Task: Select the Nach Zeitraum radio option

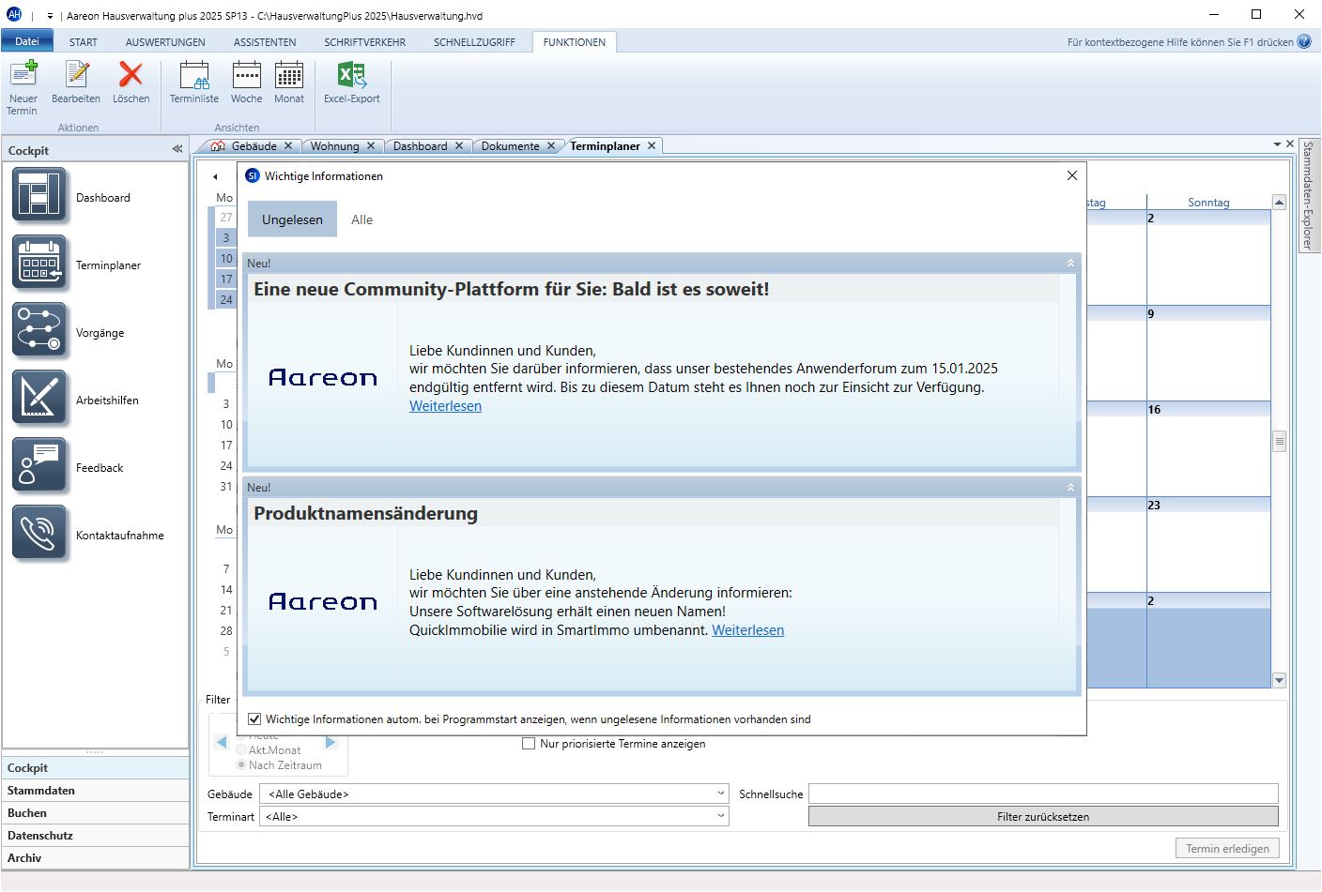Action: click(241, 765)
